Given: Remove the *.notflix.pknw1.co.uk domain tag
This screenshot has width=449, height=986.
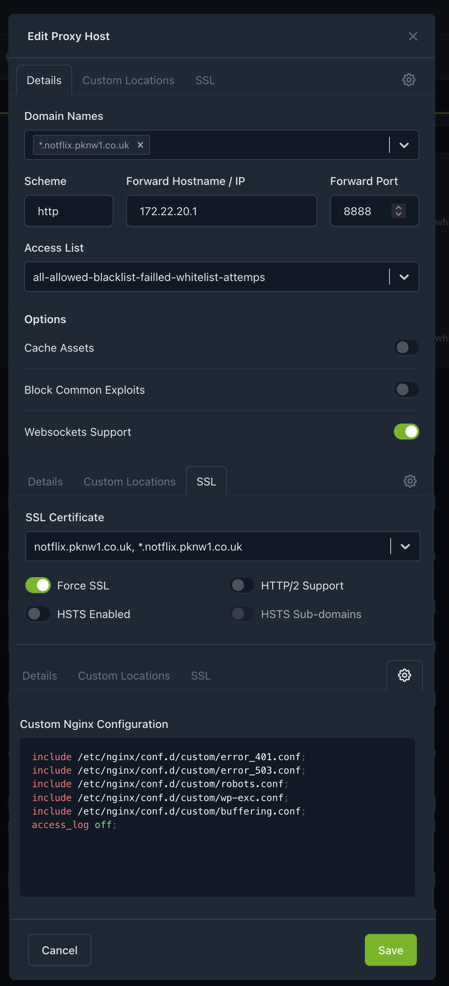Looking at the screenshot, I should (140, 145).
